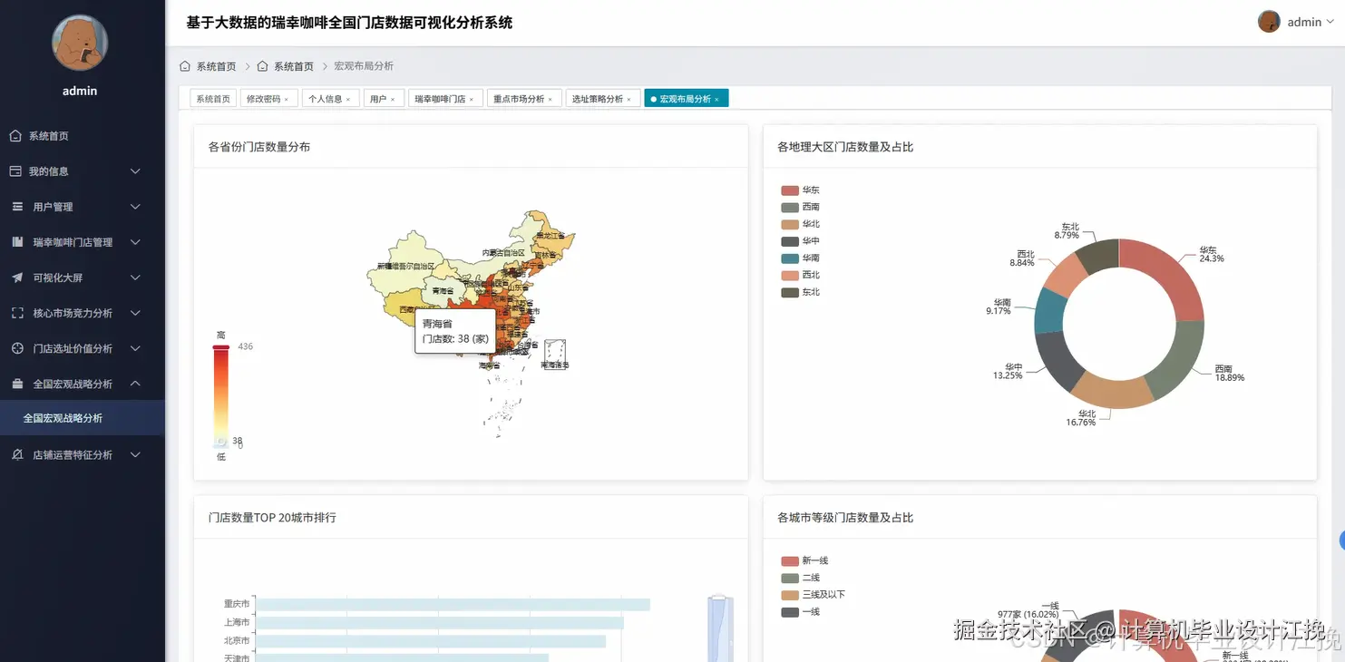Click the first home icon in breadcrumb
This screenshot has width=1345, height=662.
tap(185, 66)
